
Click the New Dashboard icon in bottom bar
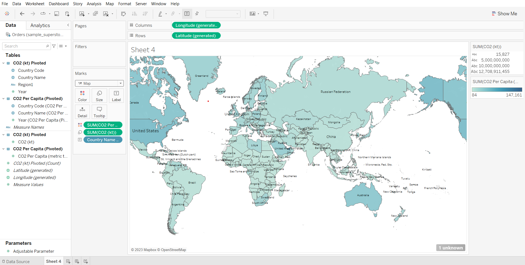click(77, 261)
